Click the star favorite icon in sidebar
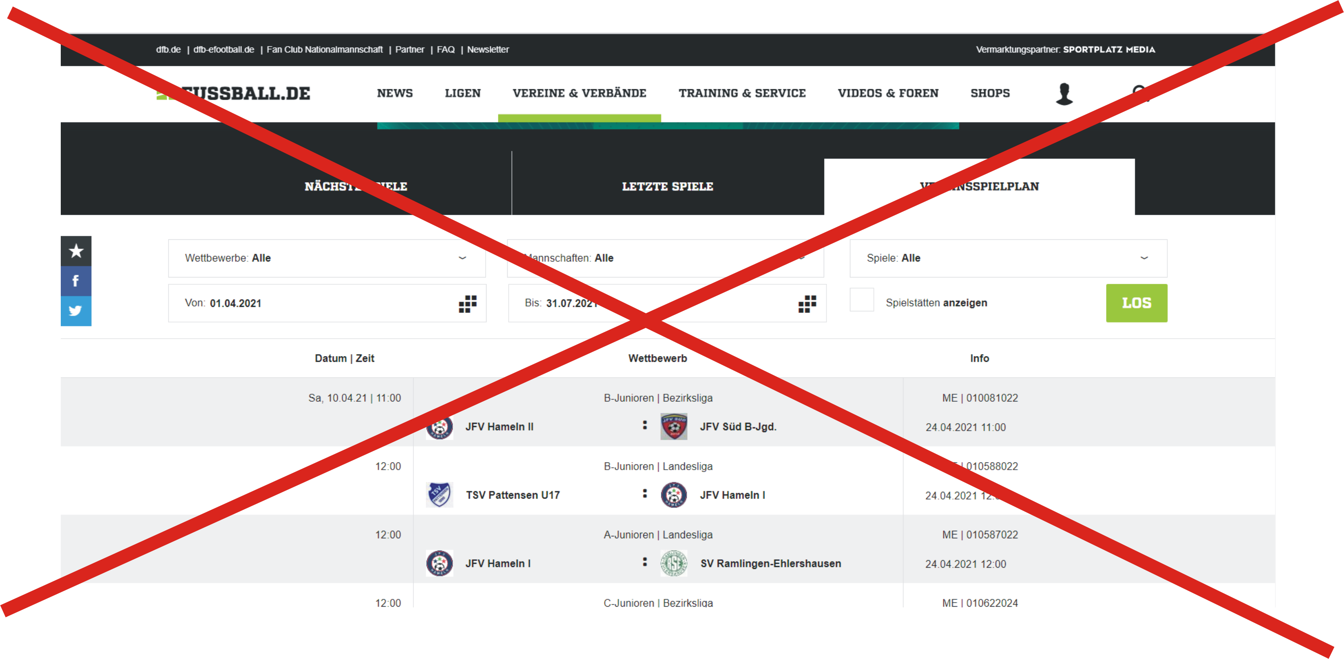The width and height of the screenshot is (1344, 659). pos(75,251)
